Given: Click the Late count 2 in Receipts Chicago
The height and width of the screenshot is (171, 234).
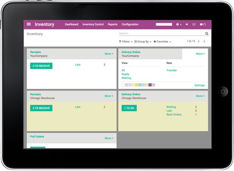Looking at the screenshot, I should point(104,107).
